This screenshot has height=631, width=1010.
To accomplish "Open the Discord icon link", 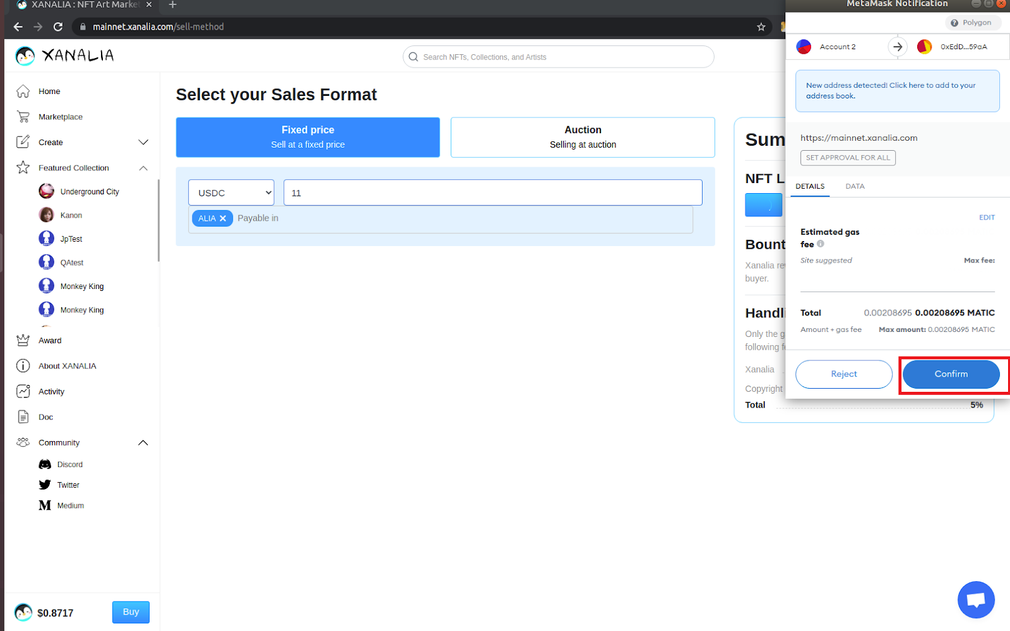I will (45, 464).
